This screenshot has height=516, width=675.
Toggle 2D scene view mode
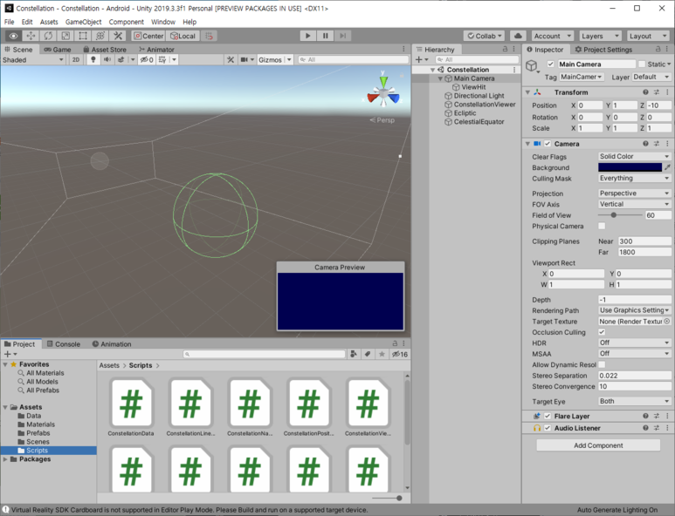click(76, 60)
